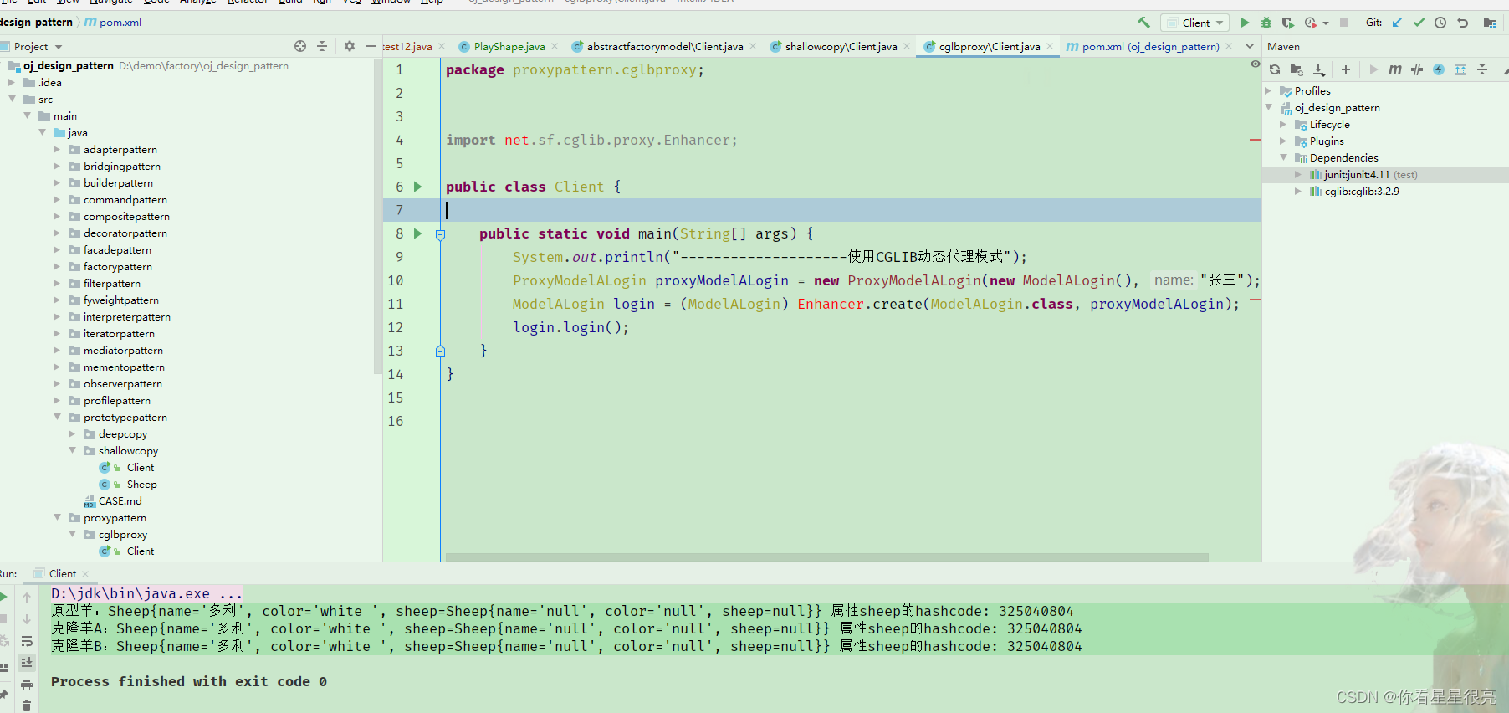
Task: Hide the Project tool window
Action: (371, 46)
